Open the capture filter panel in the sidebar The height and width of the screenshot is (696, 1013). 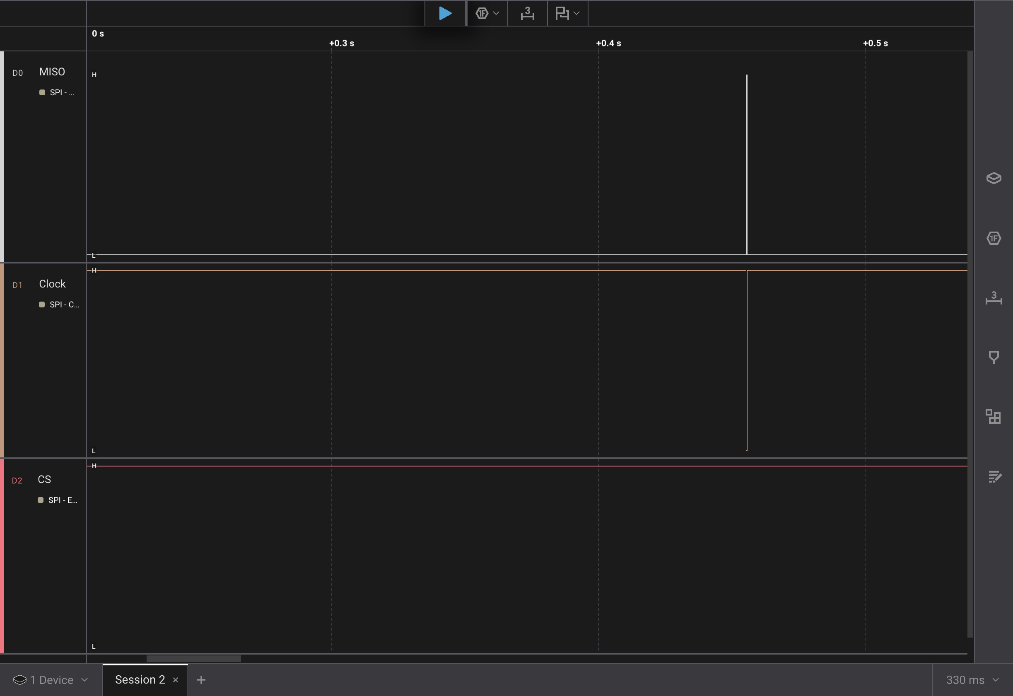pyautogui.click(x=994, y=358)
